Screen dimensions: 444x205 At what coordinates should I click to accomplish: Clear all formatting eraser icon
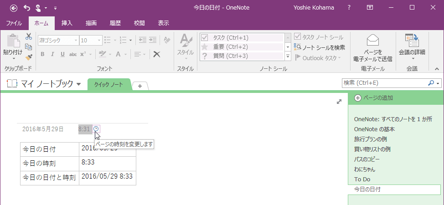[167, 40]
